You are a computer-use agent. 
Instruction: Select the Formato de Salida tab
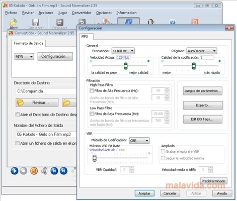click(x=29, y=43)
